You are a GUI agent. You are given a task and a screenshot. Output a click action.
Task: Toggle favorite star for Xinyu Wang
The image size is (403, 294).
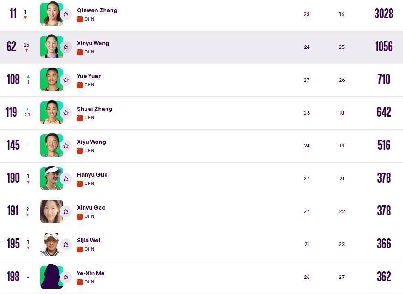click(66, 47)
